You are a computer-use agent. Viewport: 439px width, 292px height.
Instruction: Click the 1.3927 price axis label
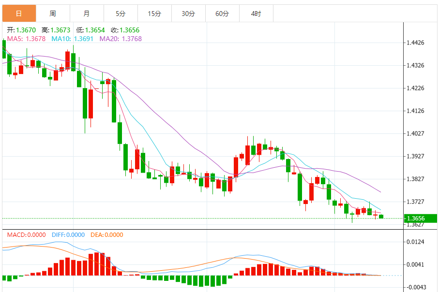(415, 156)
